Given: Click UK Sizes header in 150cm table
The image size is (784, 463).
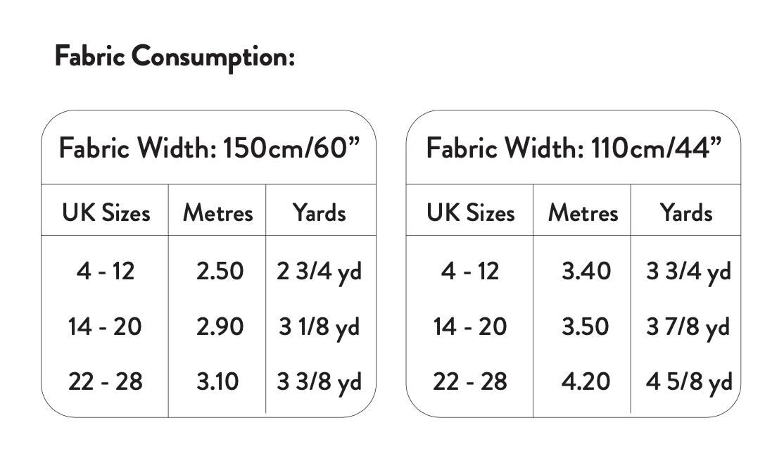Looking at the screenshot, I should pyautogui.click(x=106, y=213).
